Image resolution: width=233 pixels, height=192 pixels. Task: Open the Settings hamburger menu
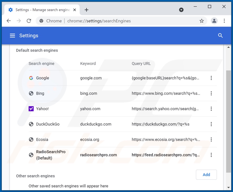point(12,35)
